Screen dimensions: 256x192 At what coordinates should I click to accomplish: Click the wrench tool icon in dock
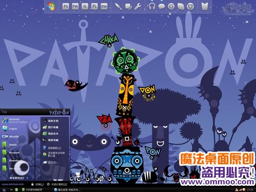tap(138, 7)
